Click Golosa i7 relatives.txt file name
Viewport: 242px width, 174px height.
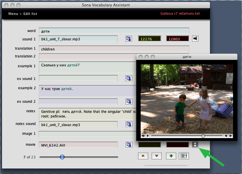click(x=180, y=14)
